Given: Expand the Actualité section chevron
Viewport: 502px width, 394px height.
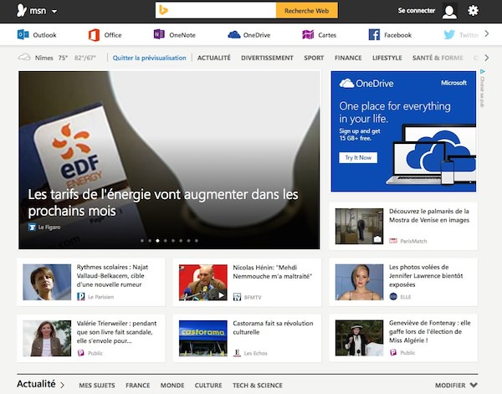Looking at the screenshot, I should pos(62,385).
